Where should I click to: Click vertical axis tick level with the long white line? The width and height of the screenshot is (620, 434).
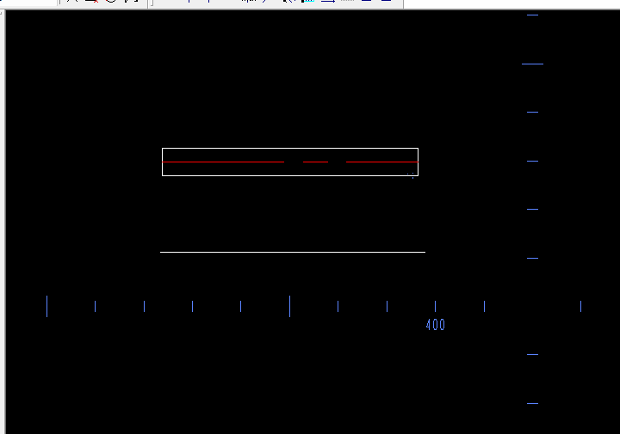click(532, 257)
